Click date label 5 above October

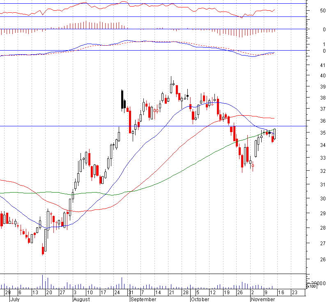pyautogui.click(x=198, y=293)
